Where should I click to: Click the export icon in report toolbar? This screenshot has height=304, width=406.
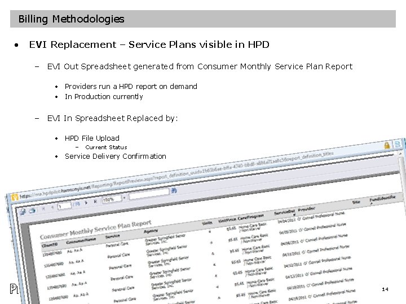[x=23, y=212]
